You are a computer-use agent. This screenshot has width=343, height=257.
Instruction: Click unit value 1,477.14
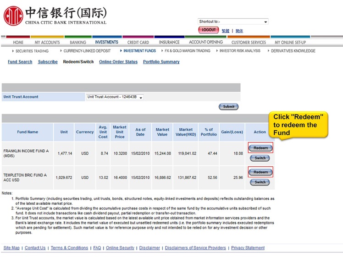click(x=65, y=153)
